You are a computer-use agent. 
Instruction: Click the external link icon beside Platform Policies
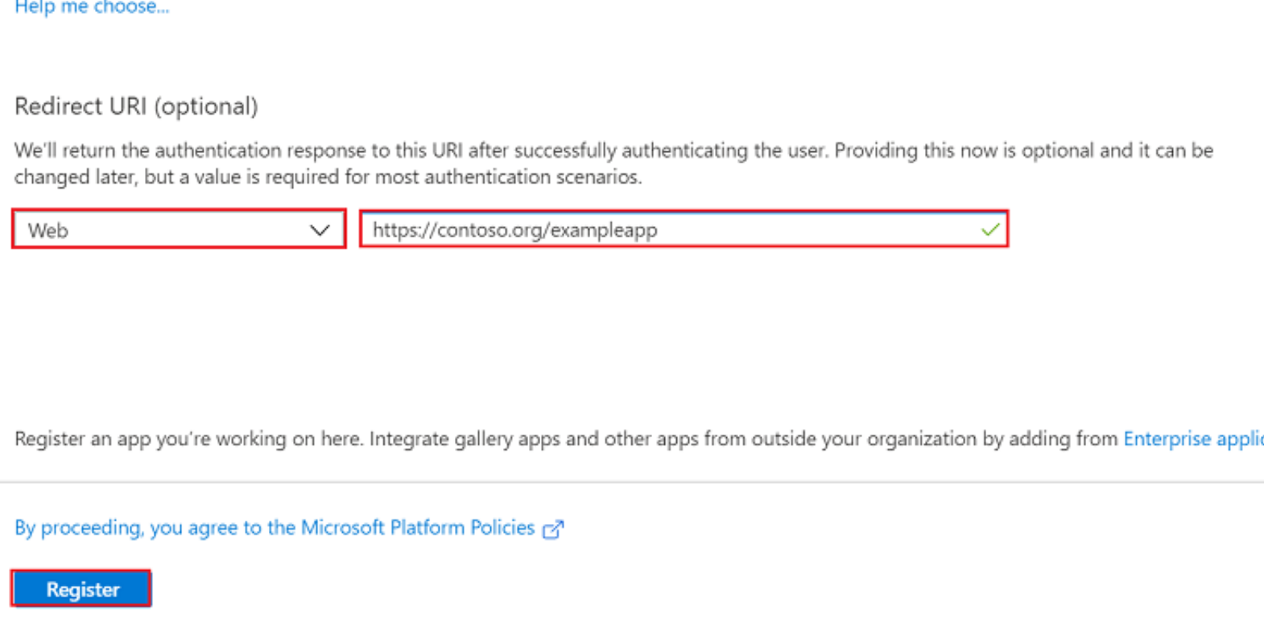(553, 529)
